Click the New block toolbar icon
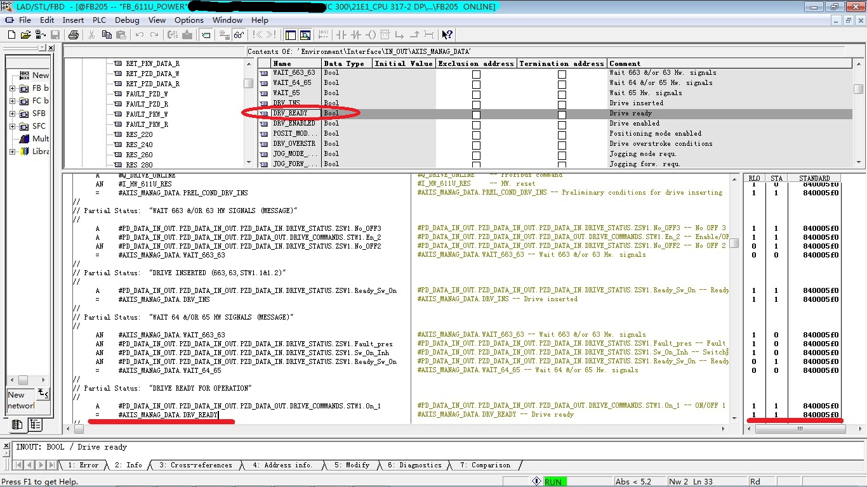Image resolution: width=867 pixels, height=487 pixels. coord(11,35)
